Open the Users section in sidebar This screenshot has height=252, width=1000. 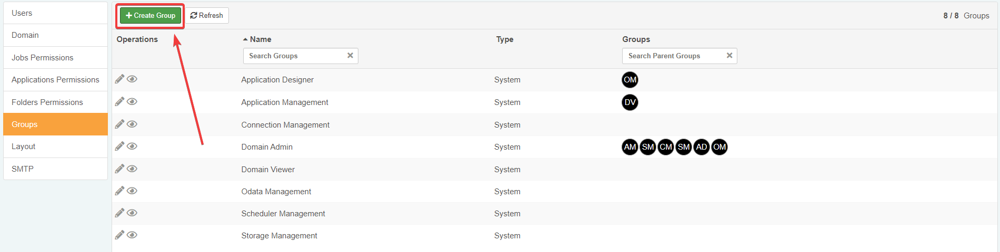coord(22,13)
